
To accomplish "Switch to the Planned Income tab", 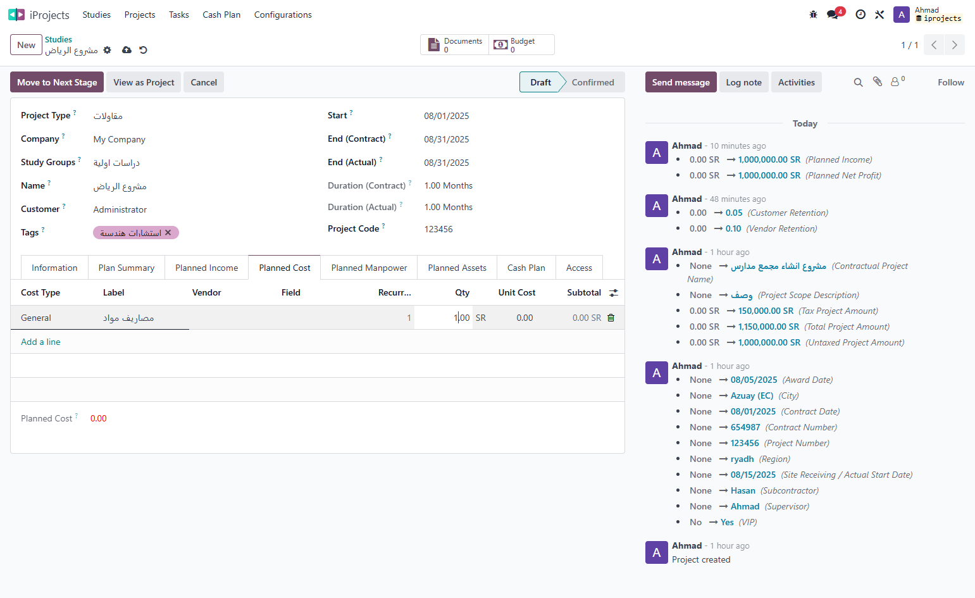I will tap(207, 268).
